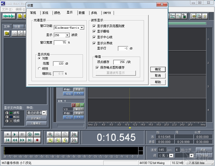Screen dimensions: 215x166
Task: Click the tempo field showing 145 bpm
Action: 161,150
